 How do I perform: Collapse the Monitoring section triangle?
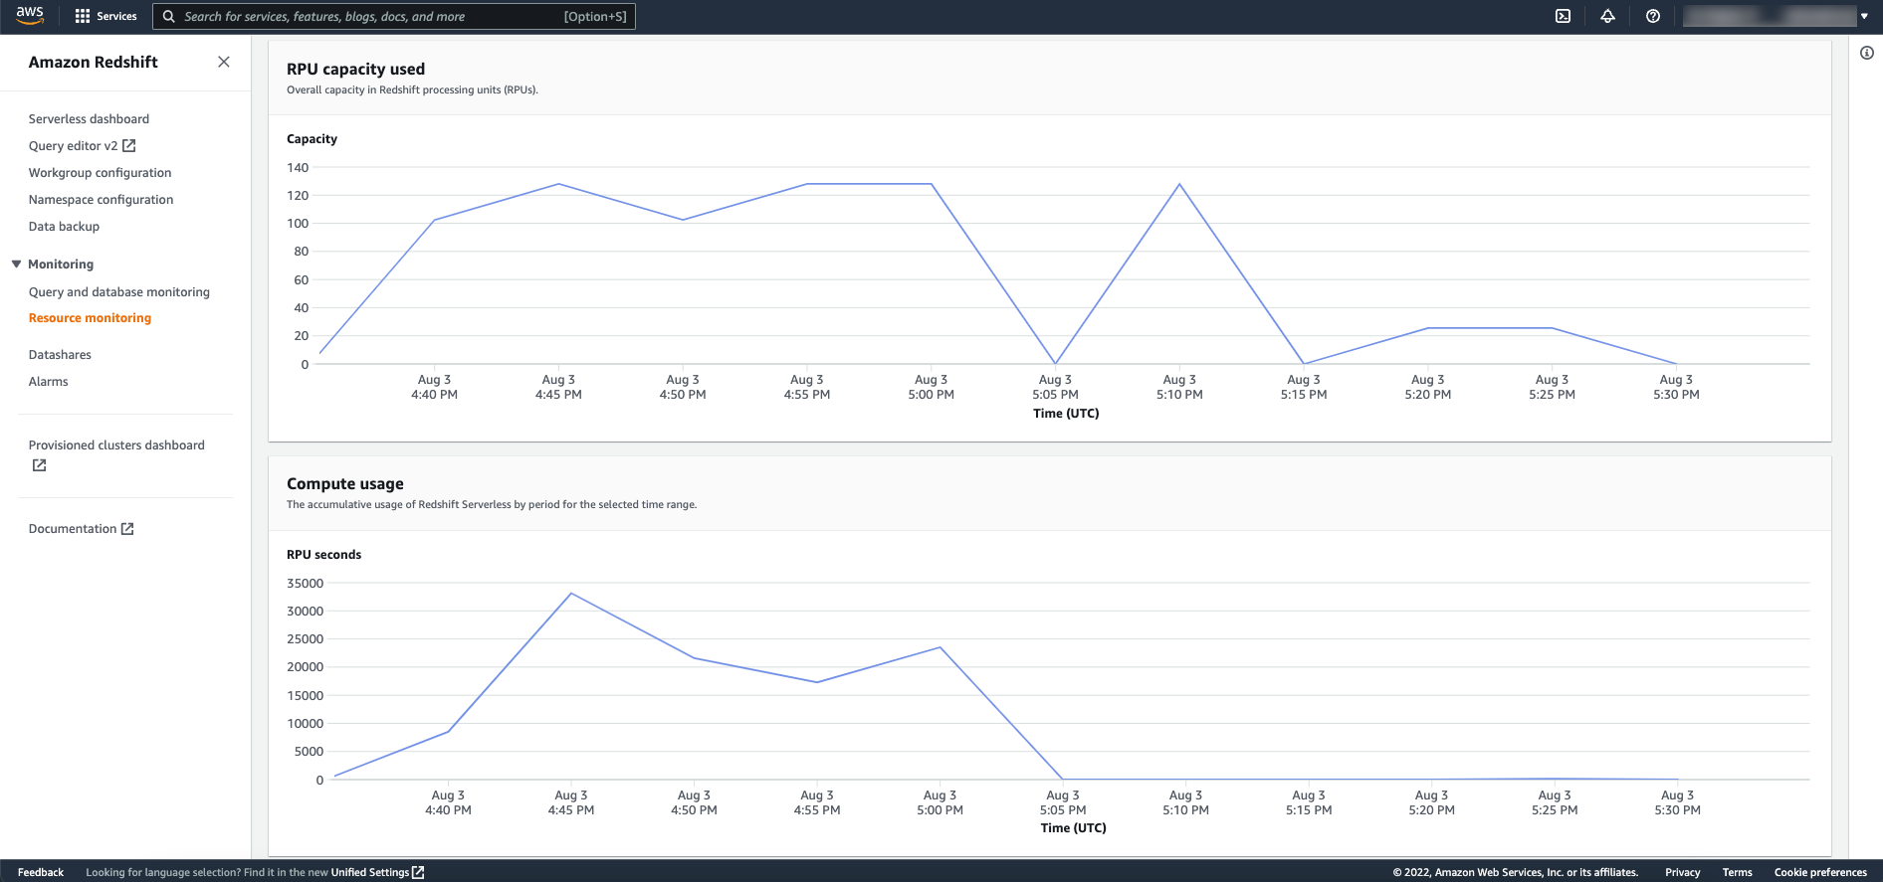[16, 264]
